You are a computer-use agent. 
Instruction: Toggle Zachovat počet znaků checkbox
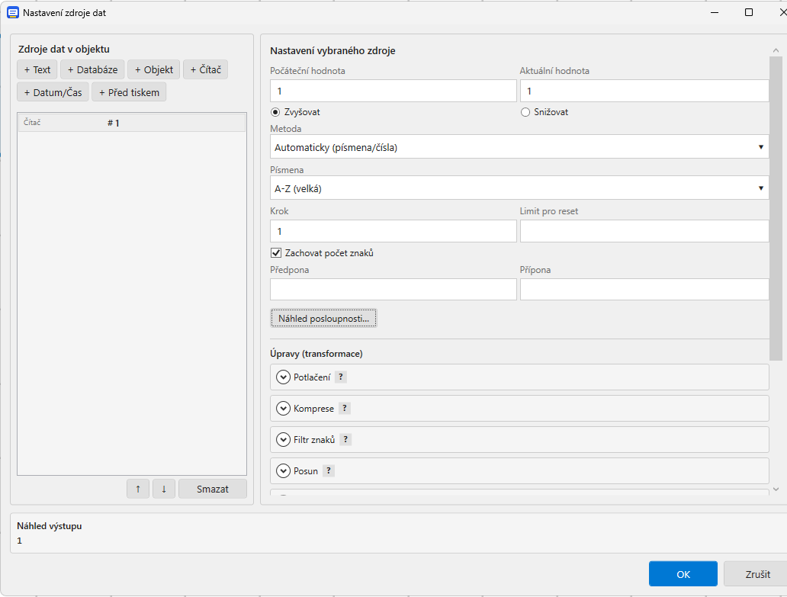pos(276,253)
